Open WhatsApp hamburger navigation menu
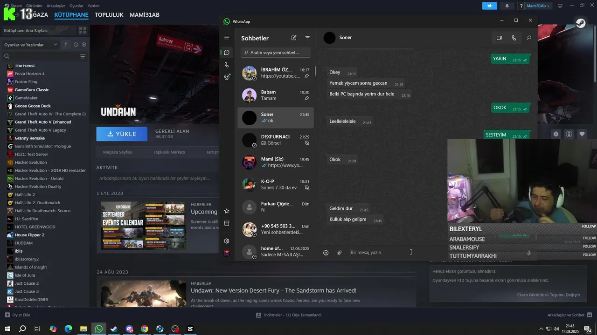This screenshot has height=335, width=597. (x=227, y=38)
